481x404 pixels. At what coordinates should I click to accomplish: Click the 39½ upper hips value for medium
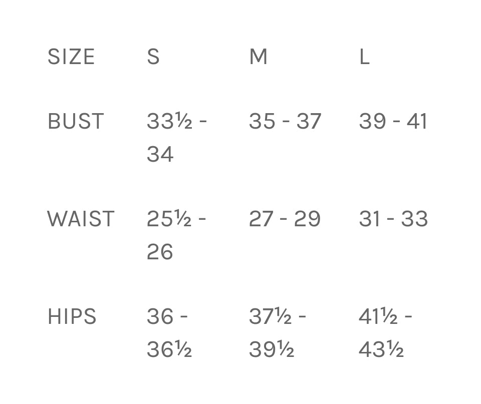coord(271,349)
